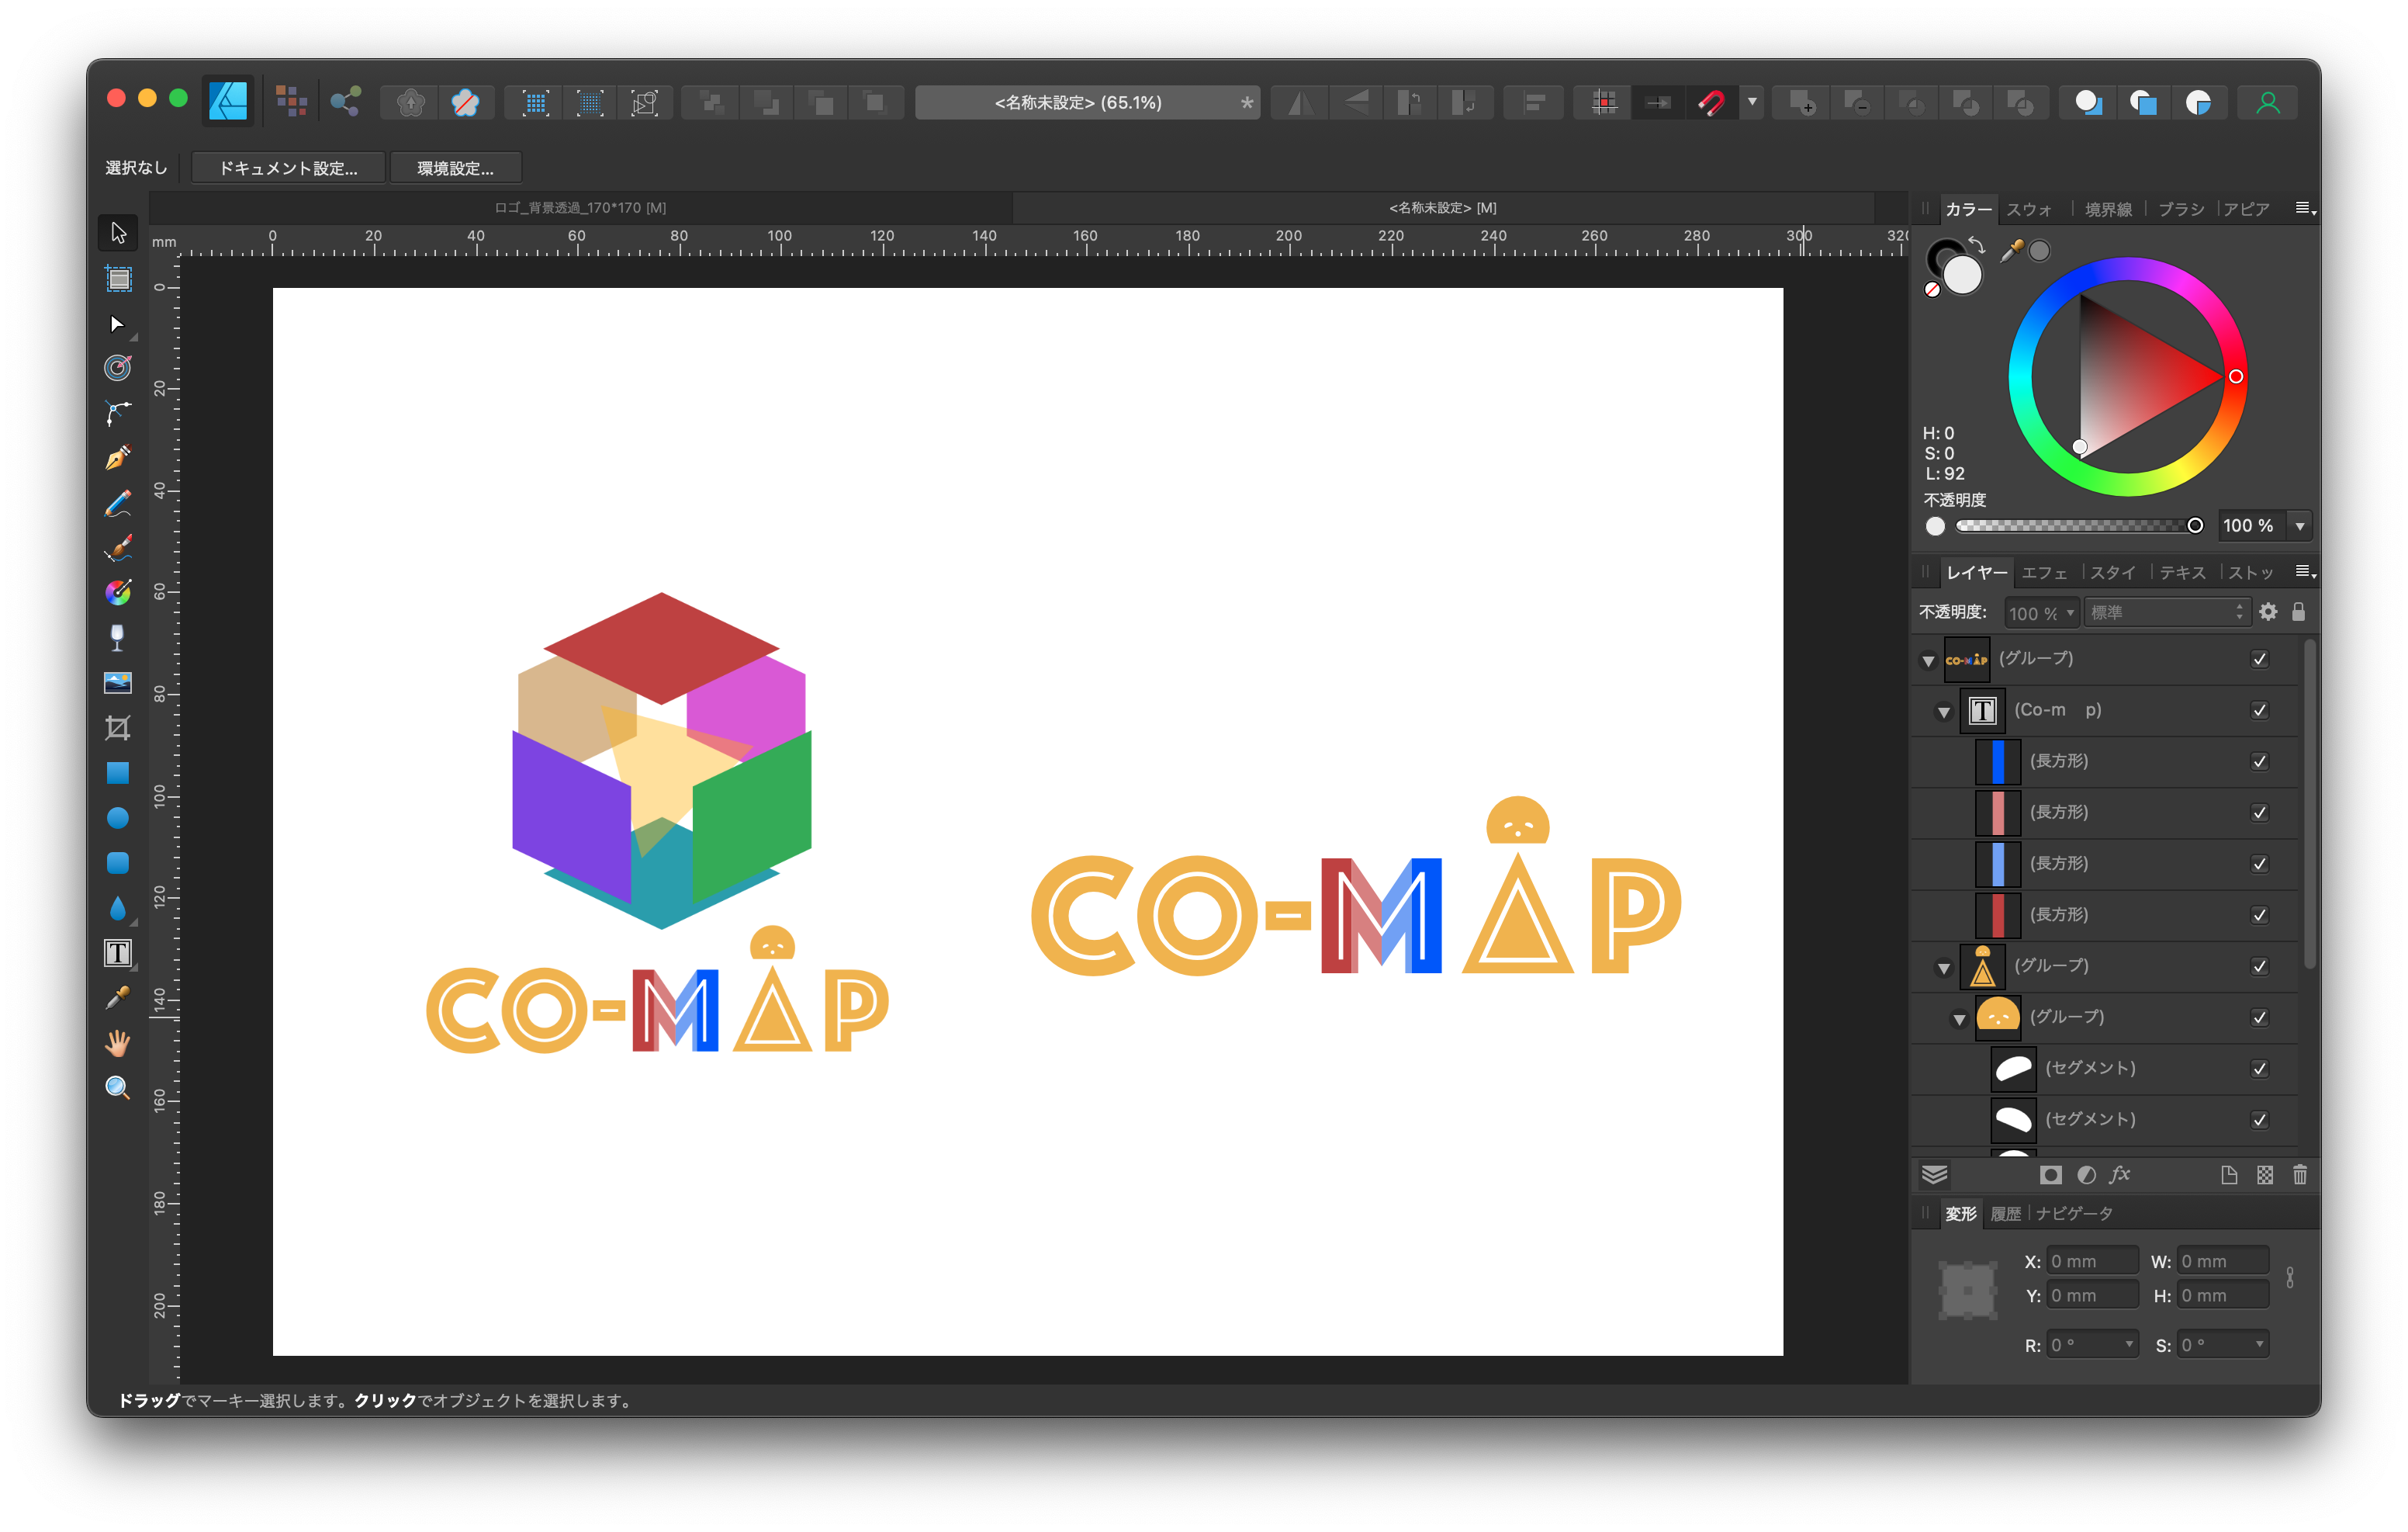
Task: Switch to the Export Persona
Action: point(346,101)
